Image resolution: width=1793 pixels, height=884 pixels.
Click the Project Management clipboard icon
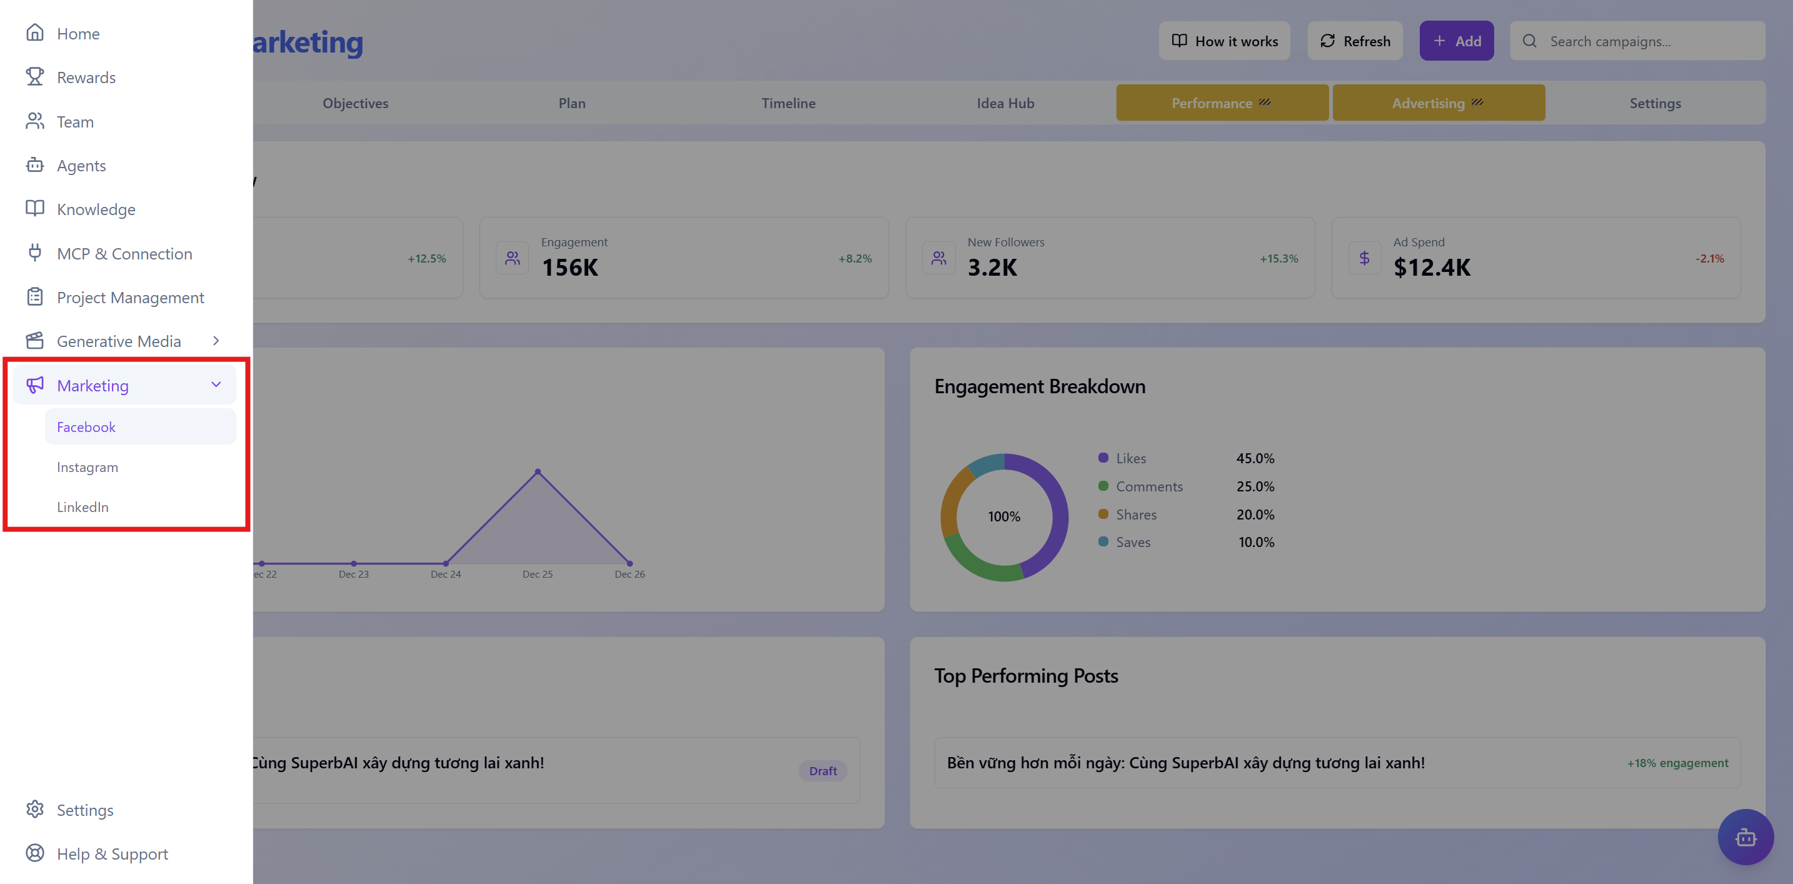pos(36,296)
